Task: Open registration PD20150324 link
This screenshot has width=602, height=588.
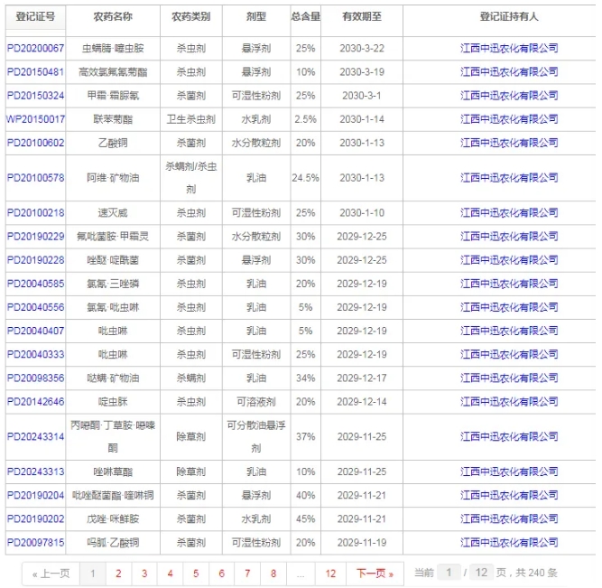Action: click(36, 96)
